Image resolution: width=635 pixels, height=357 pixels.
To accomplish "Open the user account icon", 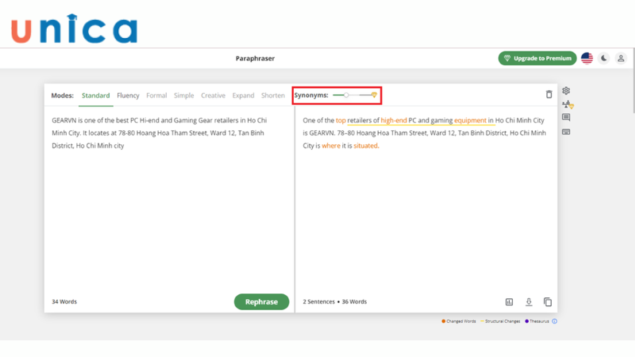I will (621, 58).
